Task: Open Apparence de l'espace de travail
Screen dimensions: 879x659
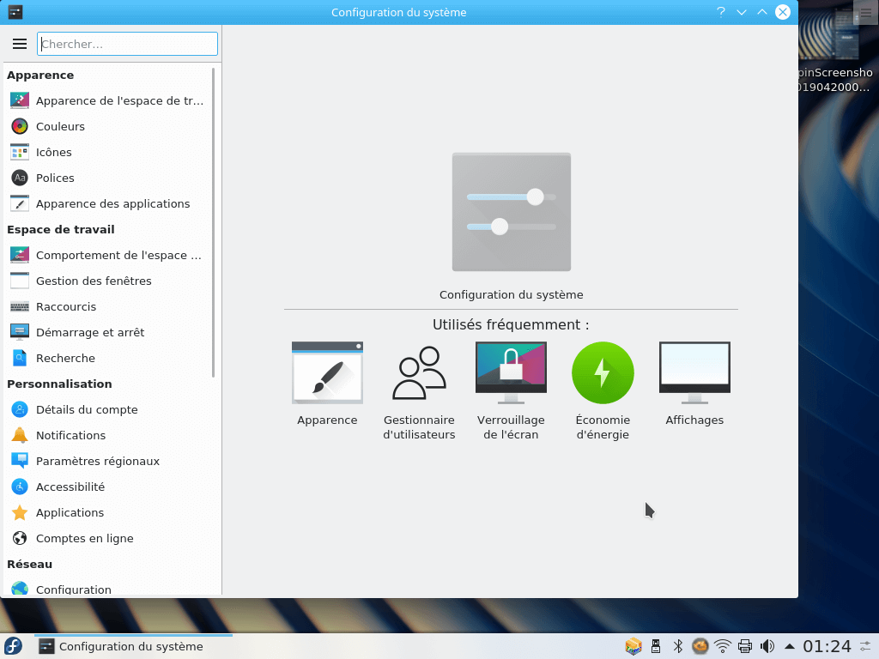Action: 109,101
